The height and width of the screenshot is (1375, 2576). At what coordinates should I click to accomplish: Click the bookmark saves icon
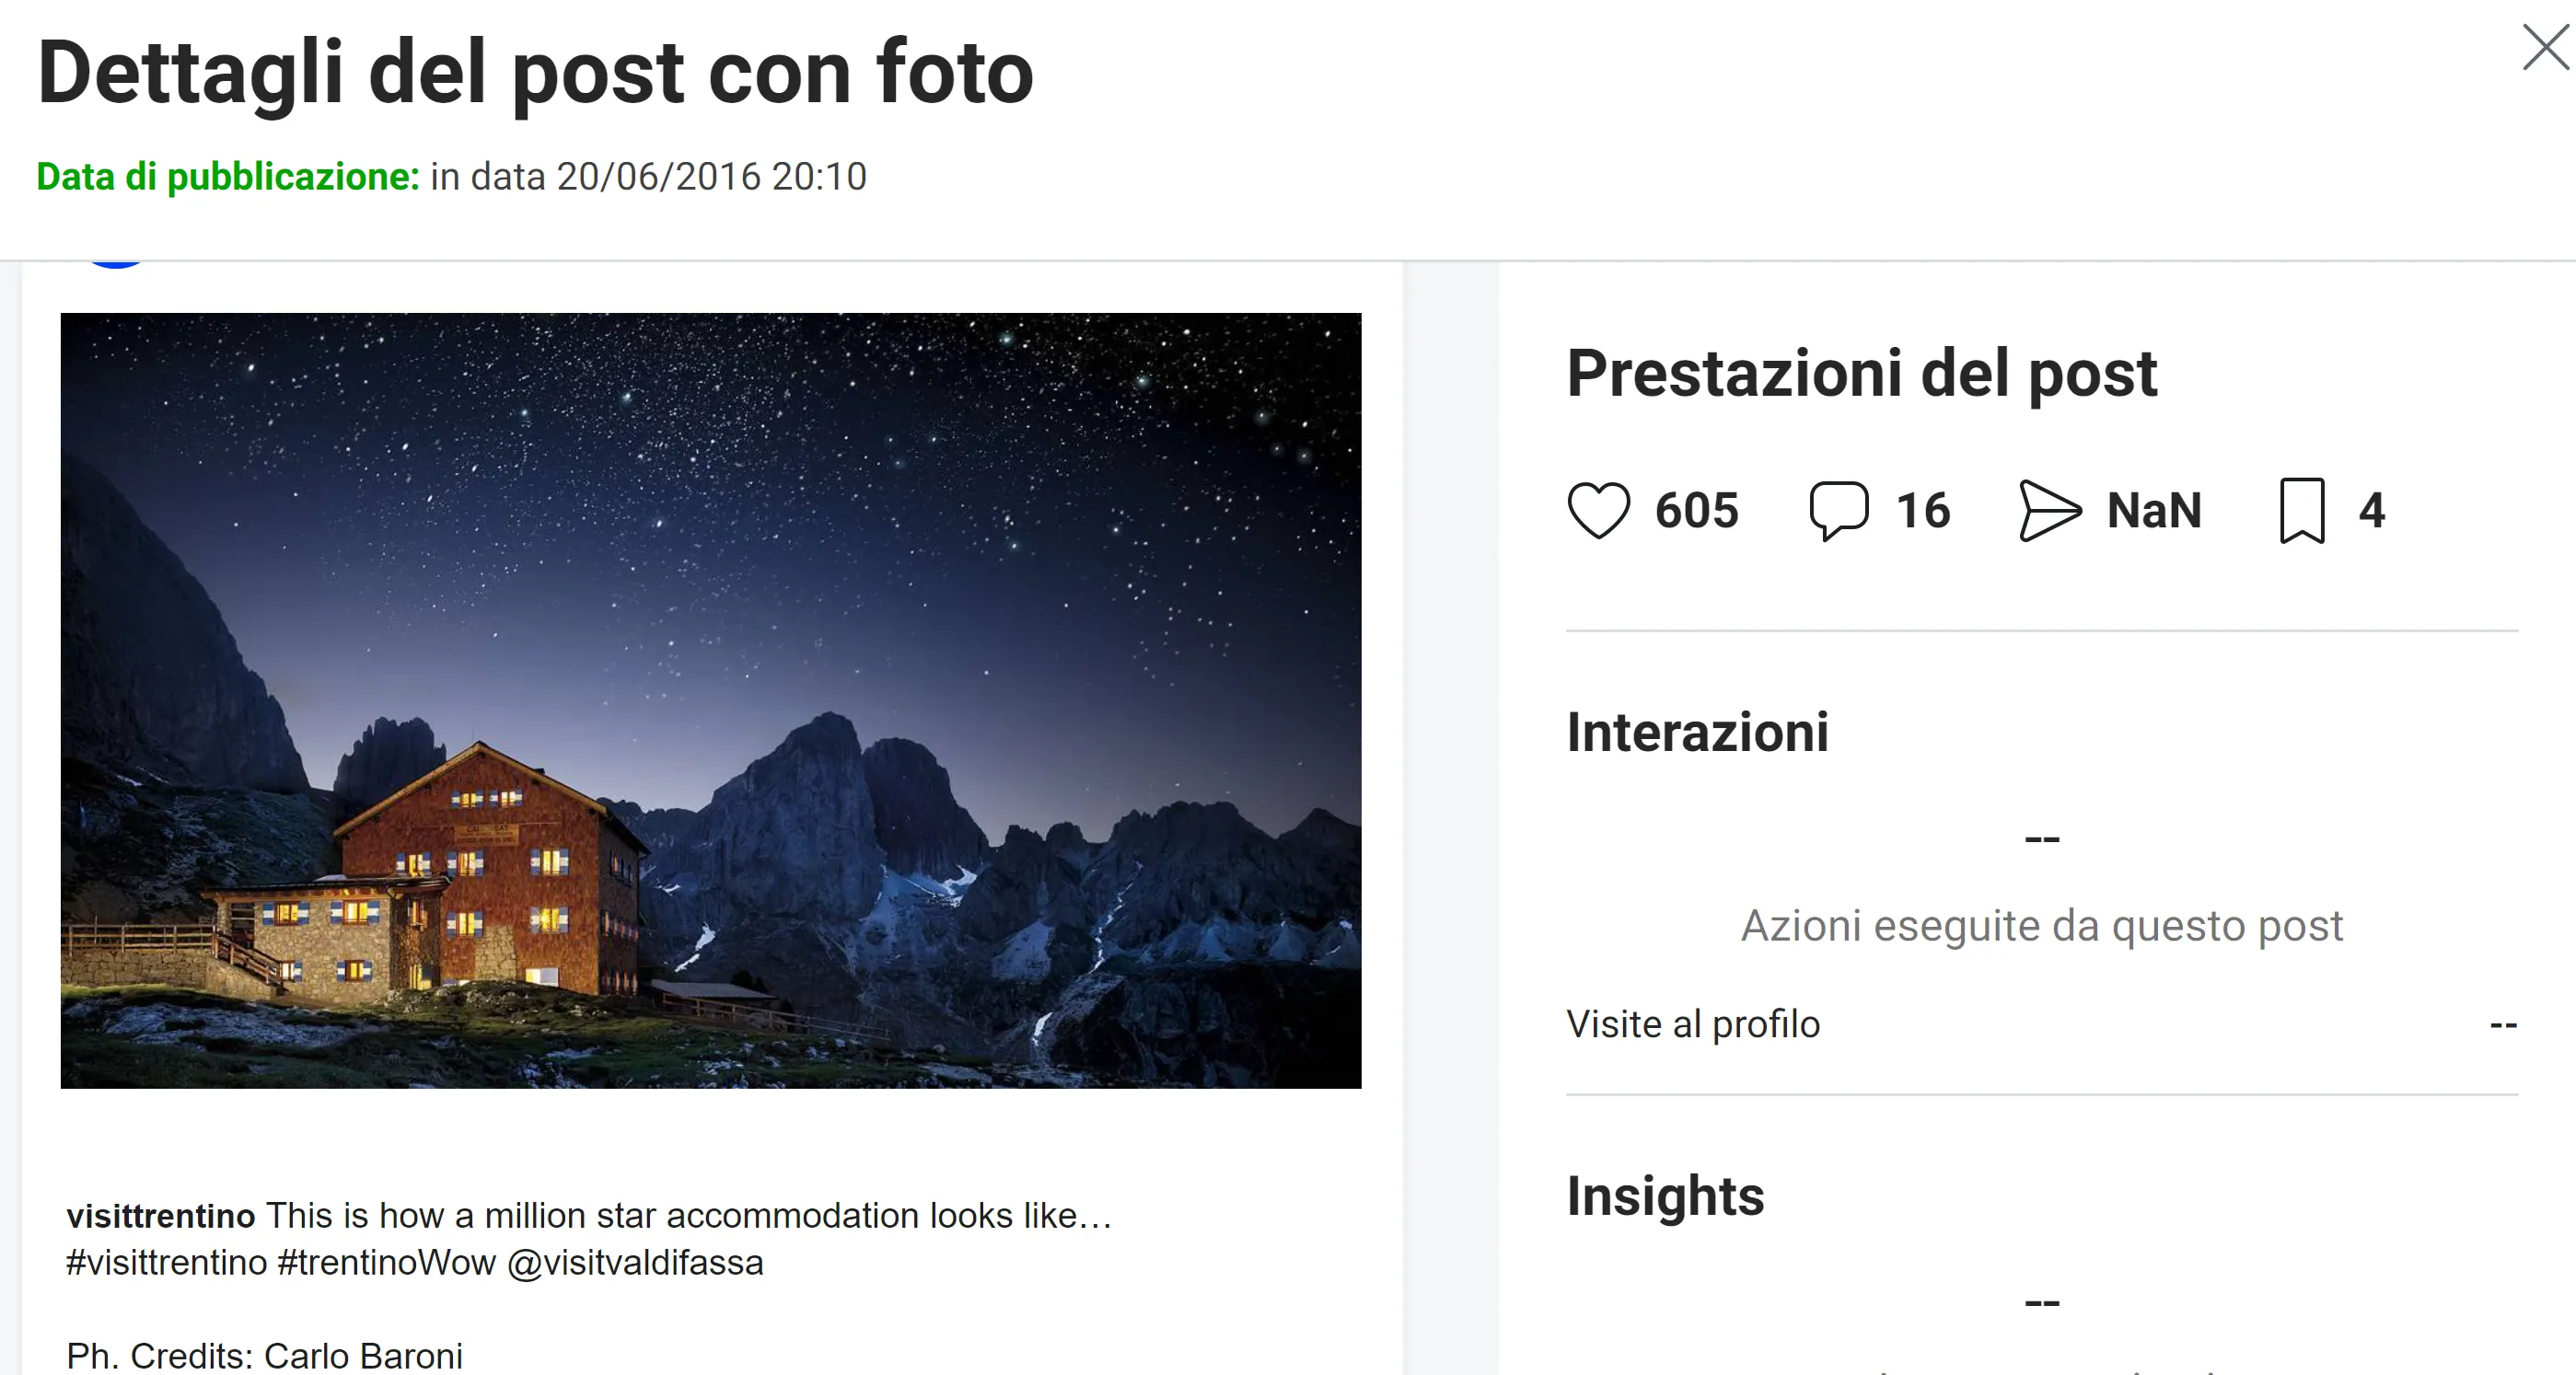click(x=2302, y=510)
